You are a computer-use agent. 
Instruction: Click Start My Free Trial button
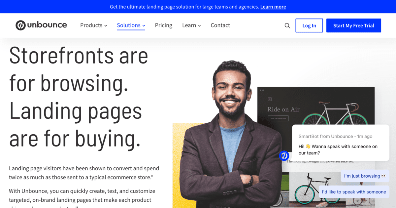(354, 25)
